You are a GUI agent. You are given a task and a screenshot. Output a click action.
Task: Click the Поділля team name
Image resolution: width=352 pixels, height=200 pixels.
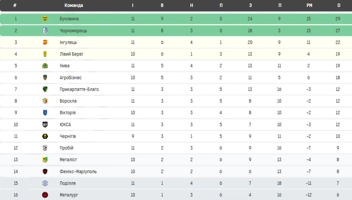click(x=67, y=183)
